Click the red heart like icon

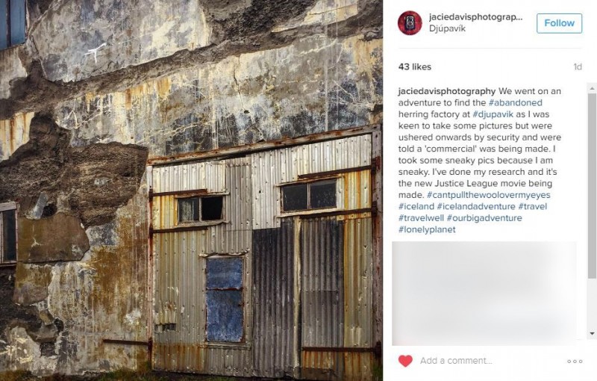pyautogui.click(x=405, y=360)
